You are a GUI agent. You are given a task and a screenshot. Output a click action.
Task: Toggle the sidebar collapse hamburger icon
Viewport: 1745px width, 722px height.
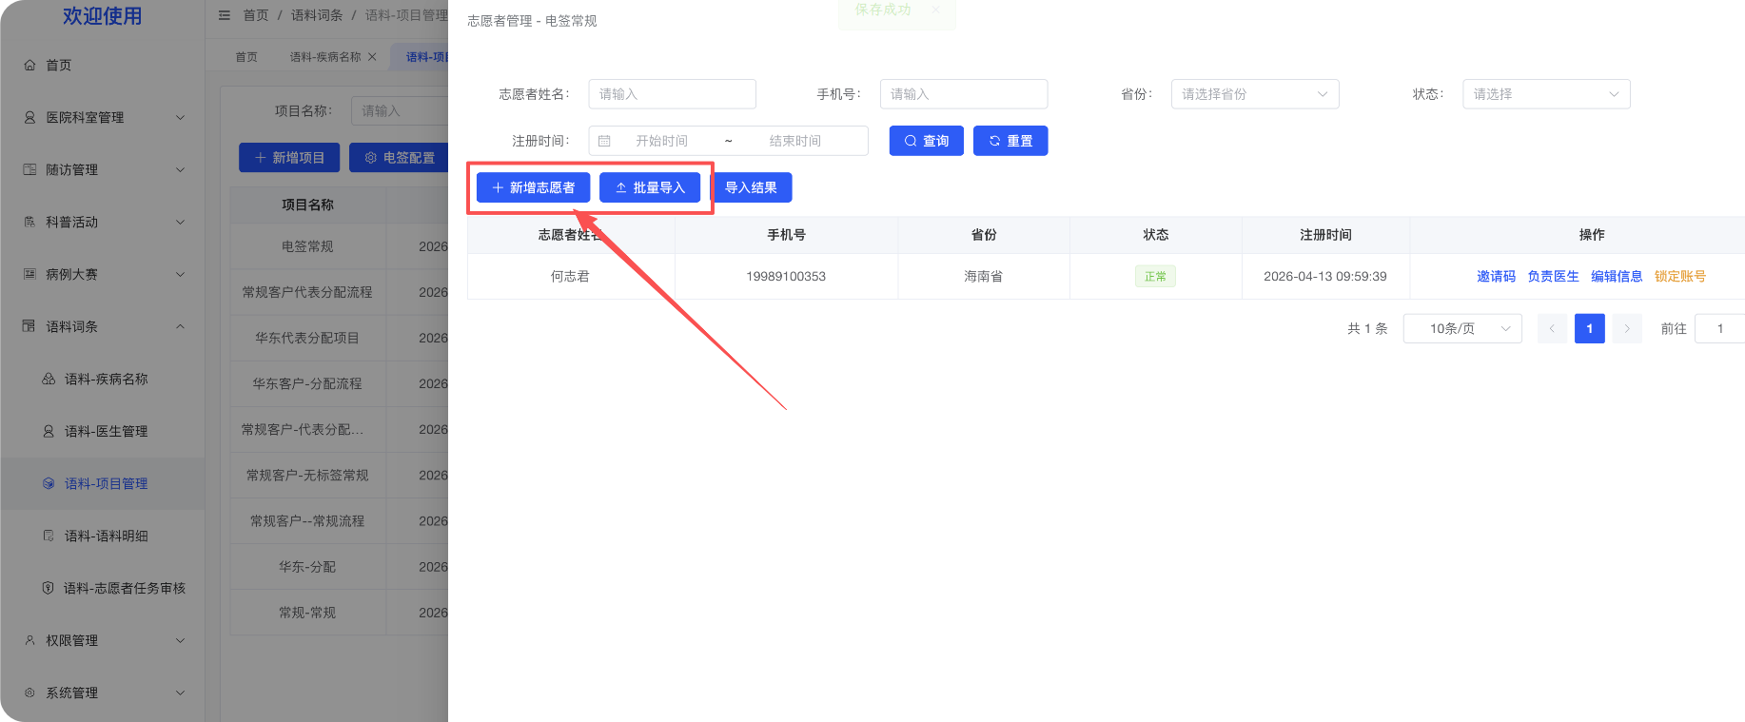coord(225,15)
